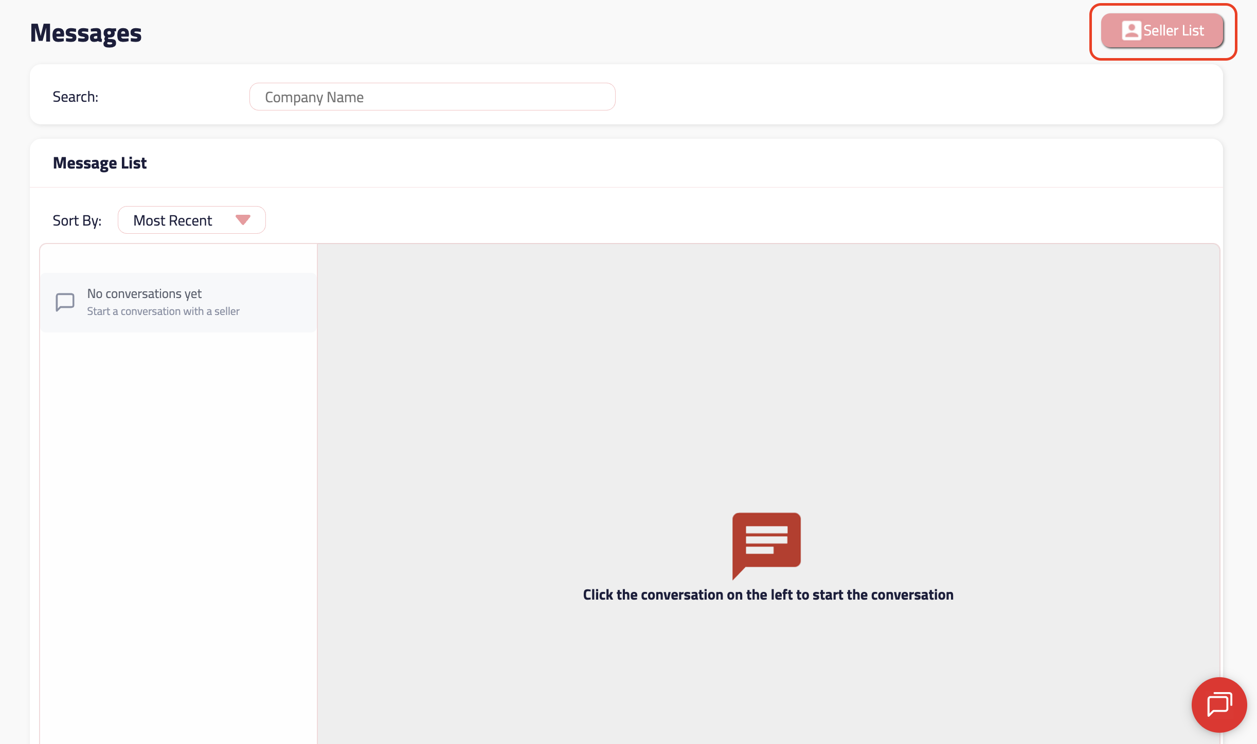1257x744 pixels.
Task: Click the 'Click the conversation on the left' prompt
Action: click(768, 595)
